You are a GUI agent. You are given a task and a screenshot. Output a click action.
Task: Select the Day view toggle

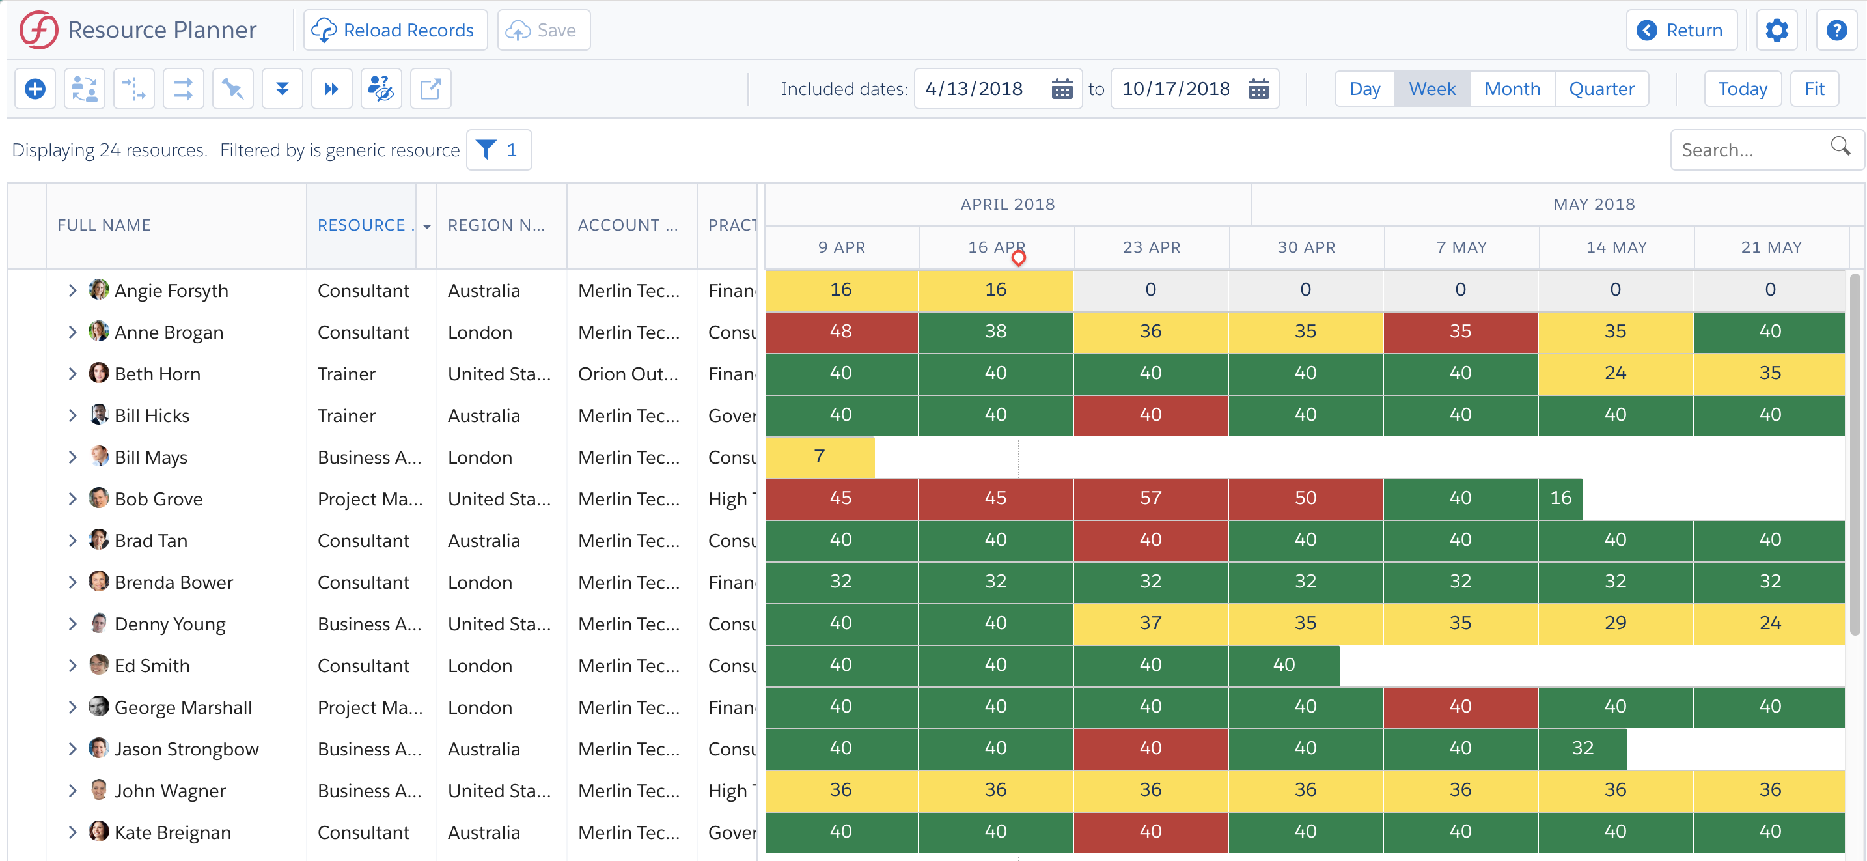(1364, 89)
